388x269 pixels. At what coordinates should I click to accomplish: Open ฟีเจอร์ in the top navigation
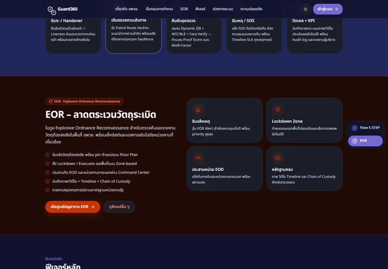point(200,9)
